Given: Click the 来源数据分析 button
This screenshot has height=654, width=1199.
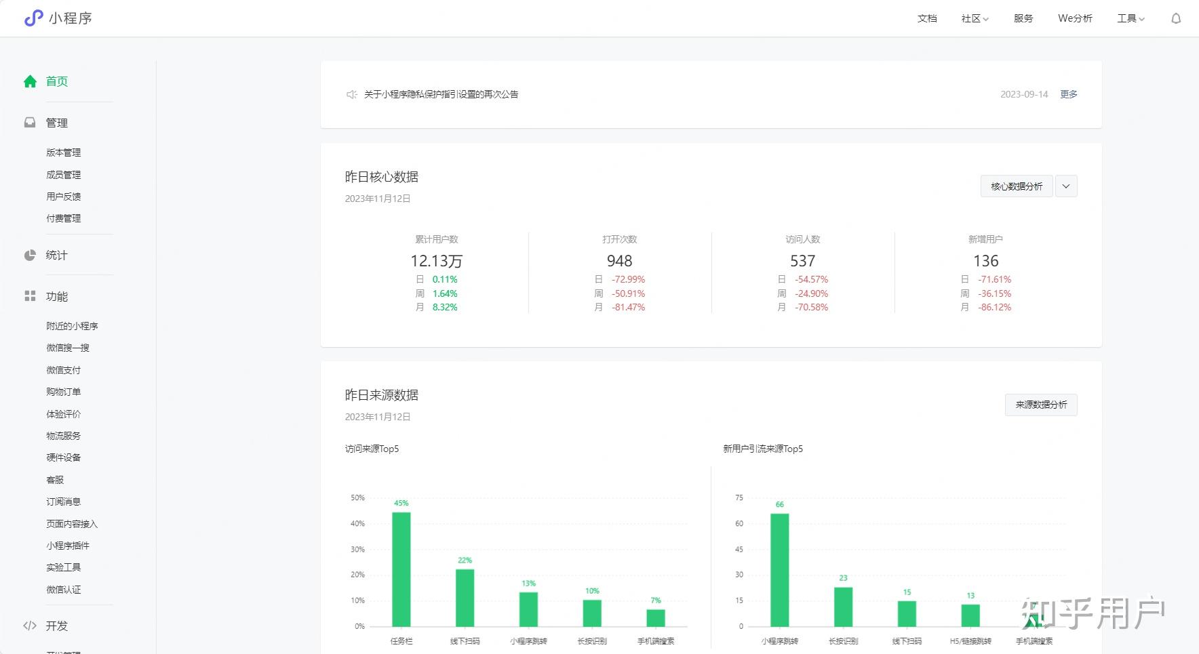Looking at the screenshot, I should click(x=1041, y=405).
